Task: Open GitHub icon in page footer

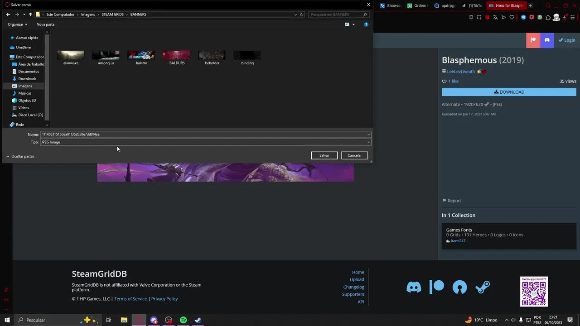Action: 459,287
